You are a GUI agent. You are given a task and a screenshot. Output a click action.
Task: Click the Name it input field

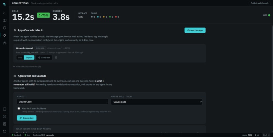63,102
